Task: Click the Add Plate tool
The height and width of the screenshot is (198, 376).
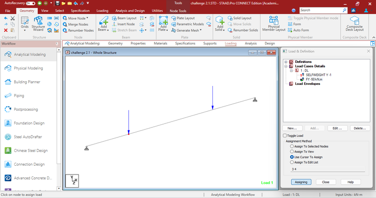Action: (x=163, y=23)
